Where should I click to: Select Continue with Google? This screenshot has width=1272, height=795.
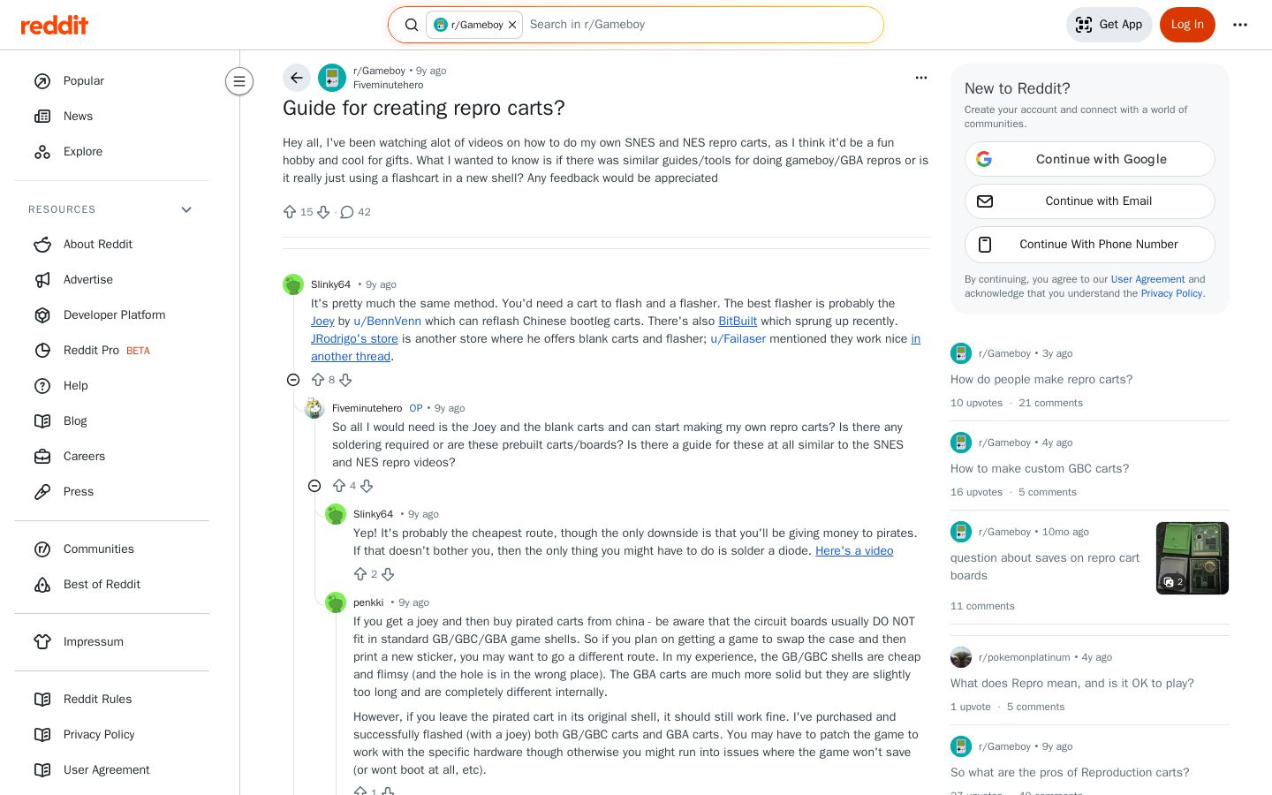click(x=1090, y=159)
